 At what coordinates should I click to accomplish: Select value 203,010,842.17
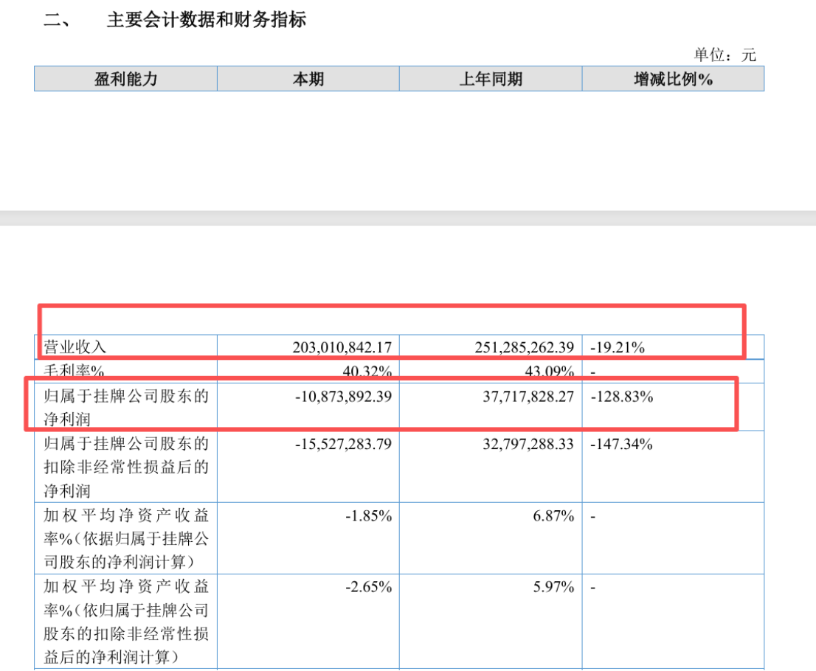pos(342,347)
